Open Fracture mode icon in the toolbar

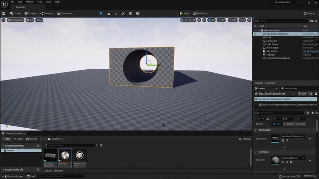click(x=130, y=13)
